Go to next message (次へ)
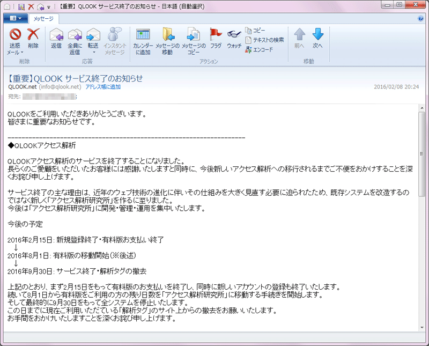Screen dimensions: 429x346 point(317,38)
